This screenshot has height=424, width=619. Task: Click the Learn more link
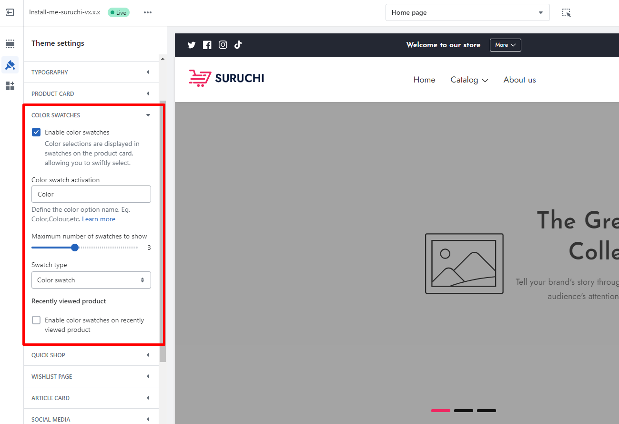99,219
